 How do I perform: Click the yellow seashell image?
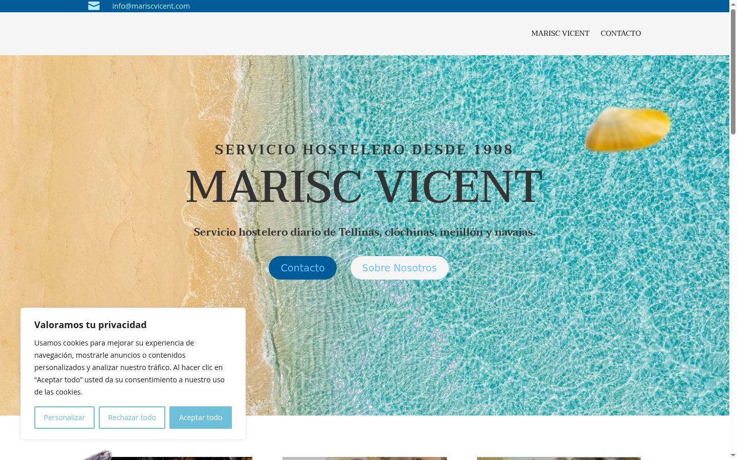coord(627,129)
